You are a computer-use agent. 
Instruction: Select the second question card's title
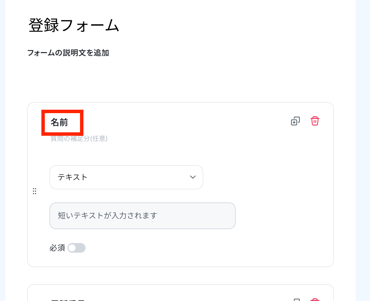click(68, 300)
